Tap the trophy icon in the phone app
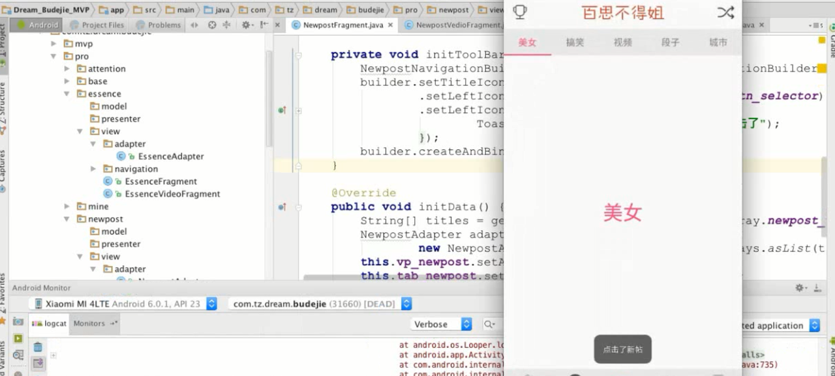835x376 pixels. coord(520,12)
